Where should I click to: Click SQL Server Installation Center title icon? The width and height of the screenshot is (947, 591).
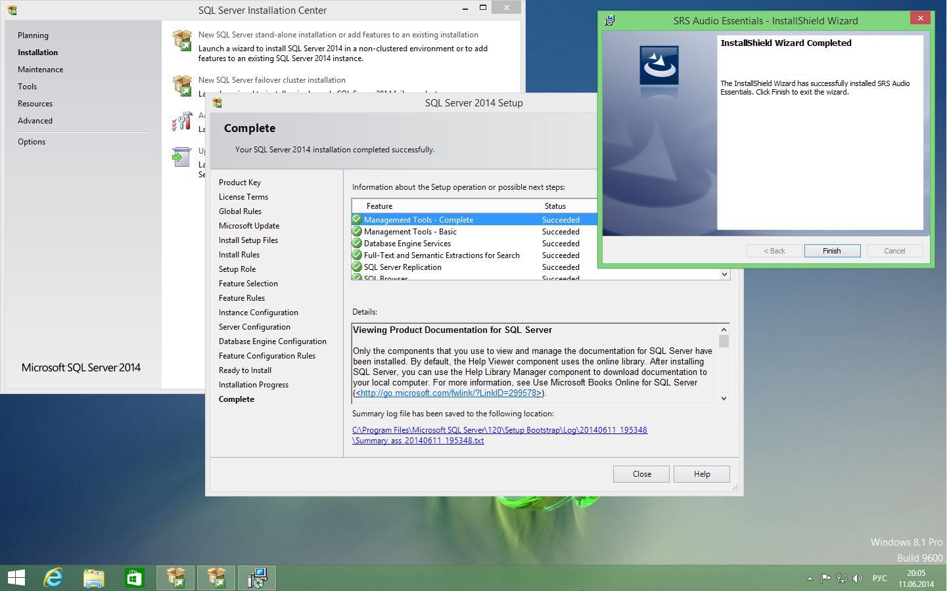coord(12,10)
